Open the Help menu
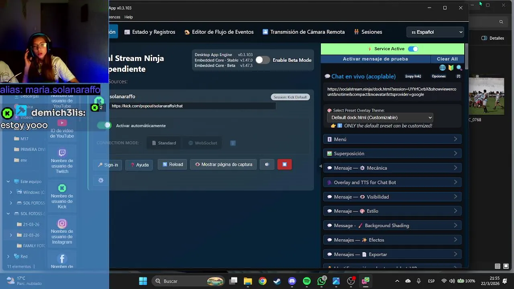514x289 pixels. pyautogui.click(x=128, y=17)
